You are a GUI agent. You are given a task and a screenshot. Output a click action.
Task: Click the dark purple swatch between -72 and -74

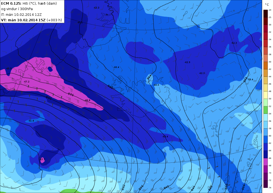(x=266, y=184)
